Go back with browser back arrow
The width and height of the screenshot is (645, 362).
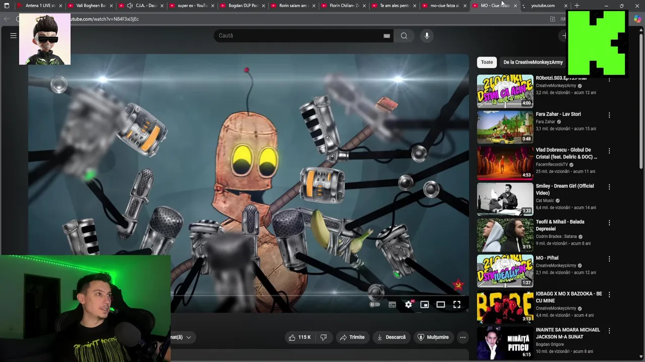point(7,19)
